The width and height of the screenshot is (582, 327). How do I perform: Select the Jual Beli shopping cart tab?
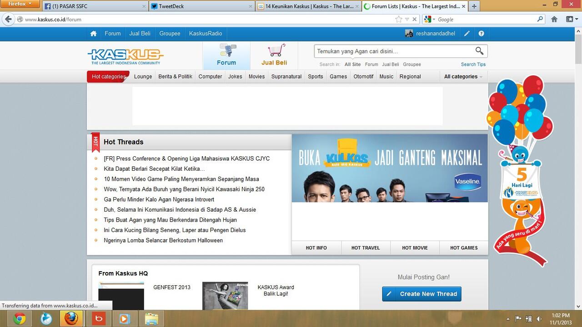(x=274, y=55)
